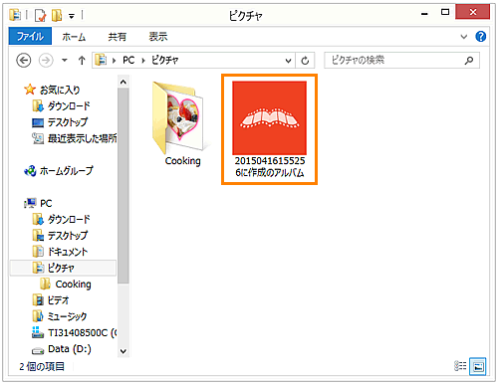
Task: Click the 2 個の項目 status text
Action: pyautogui.click(x=42, y=366)
